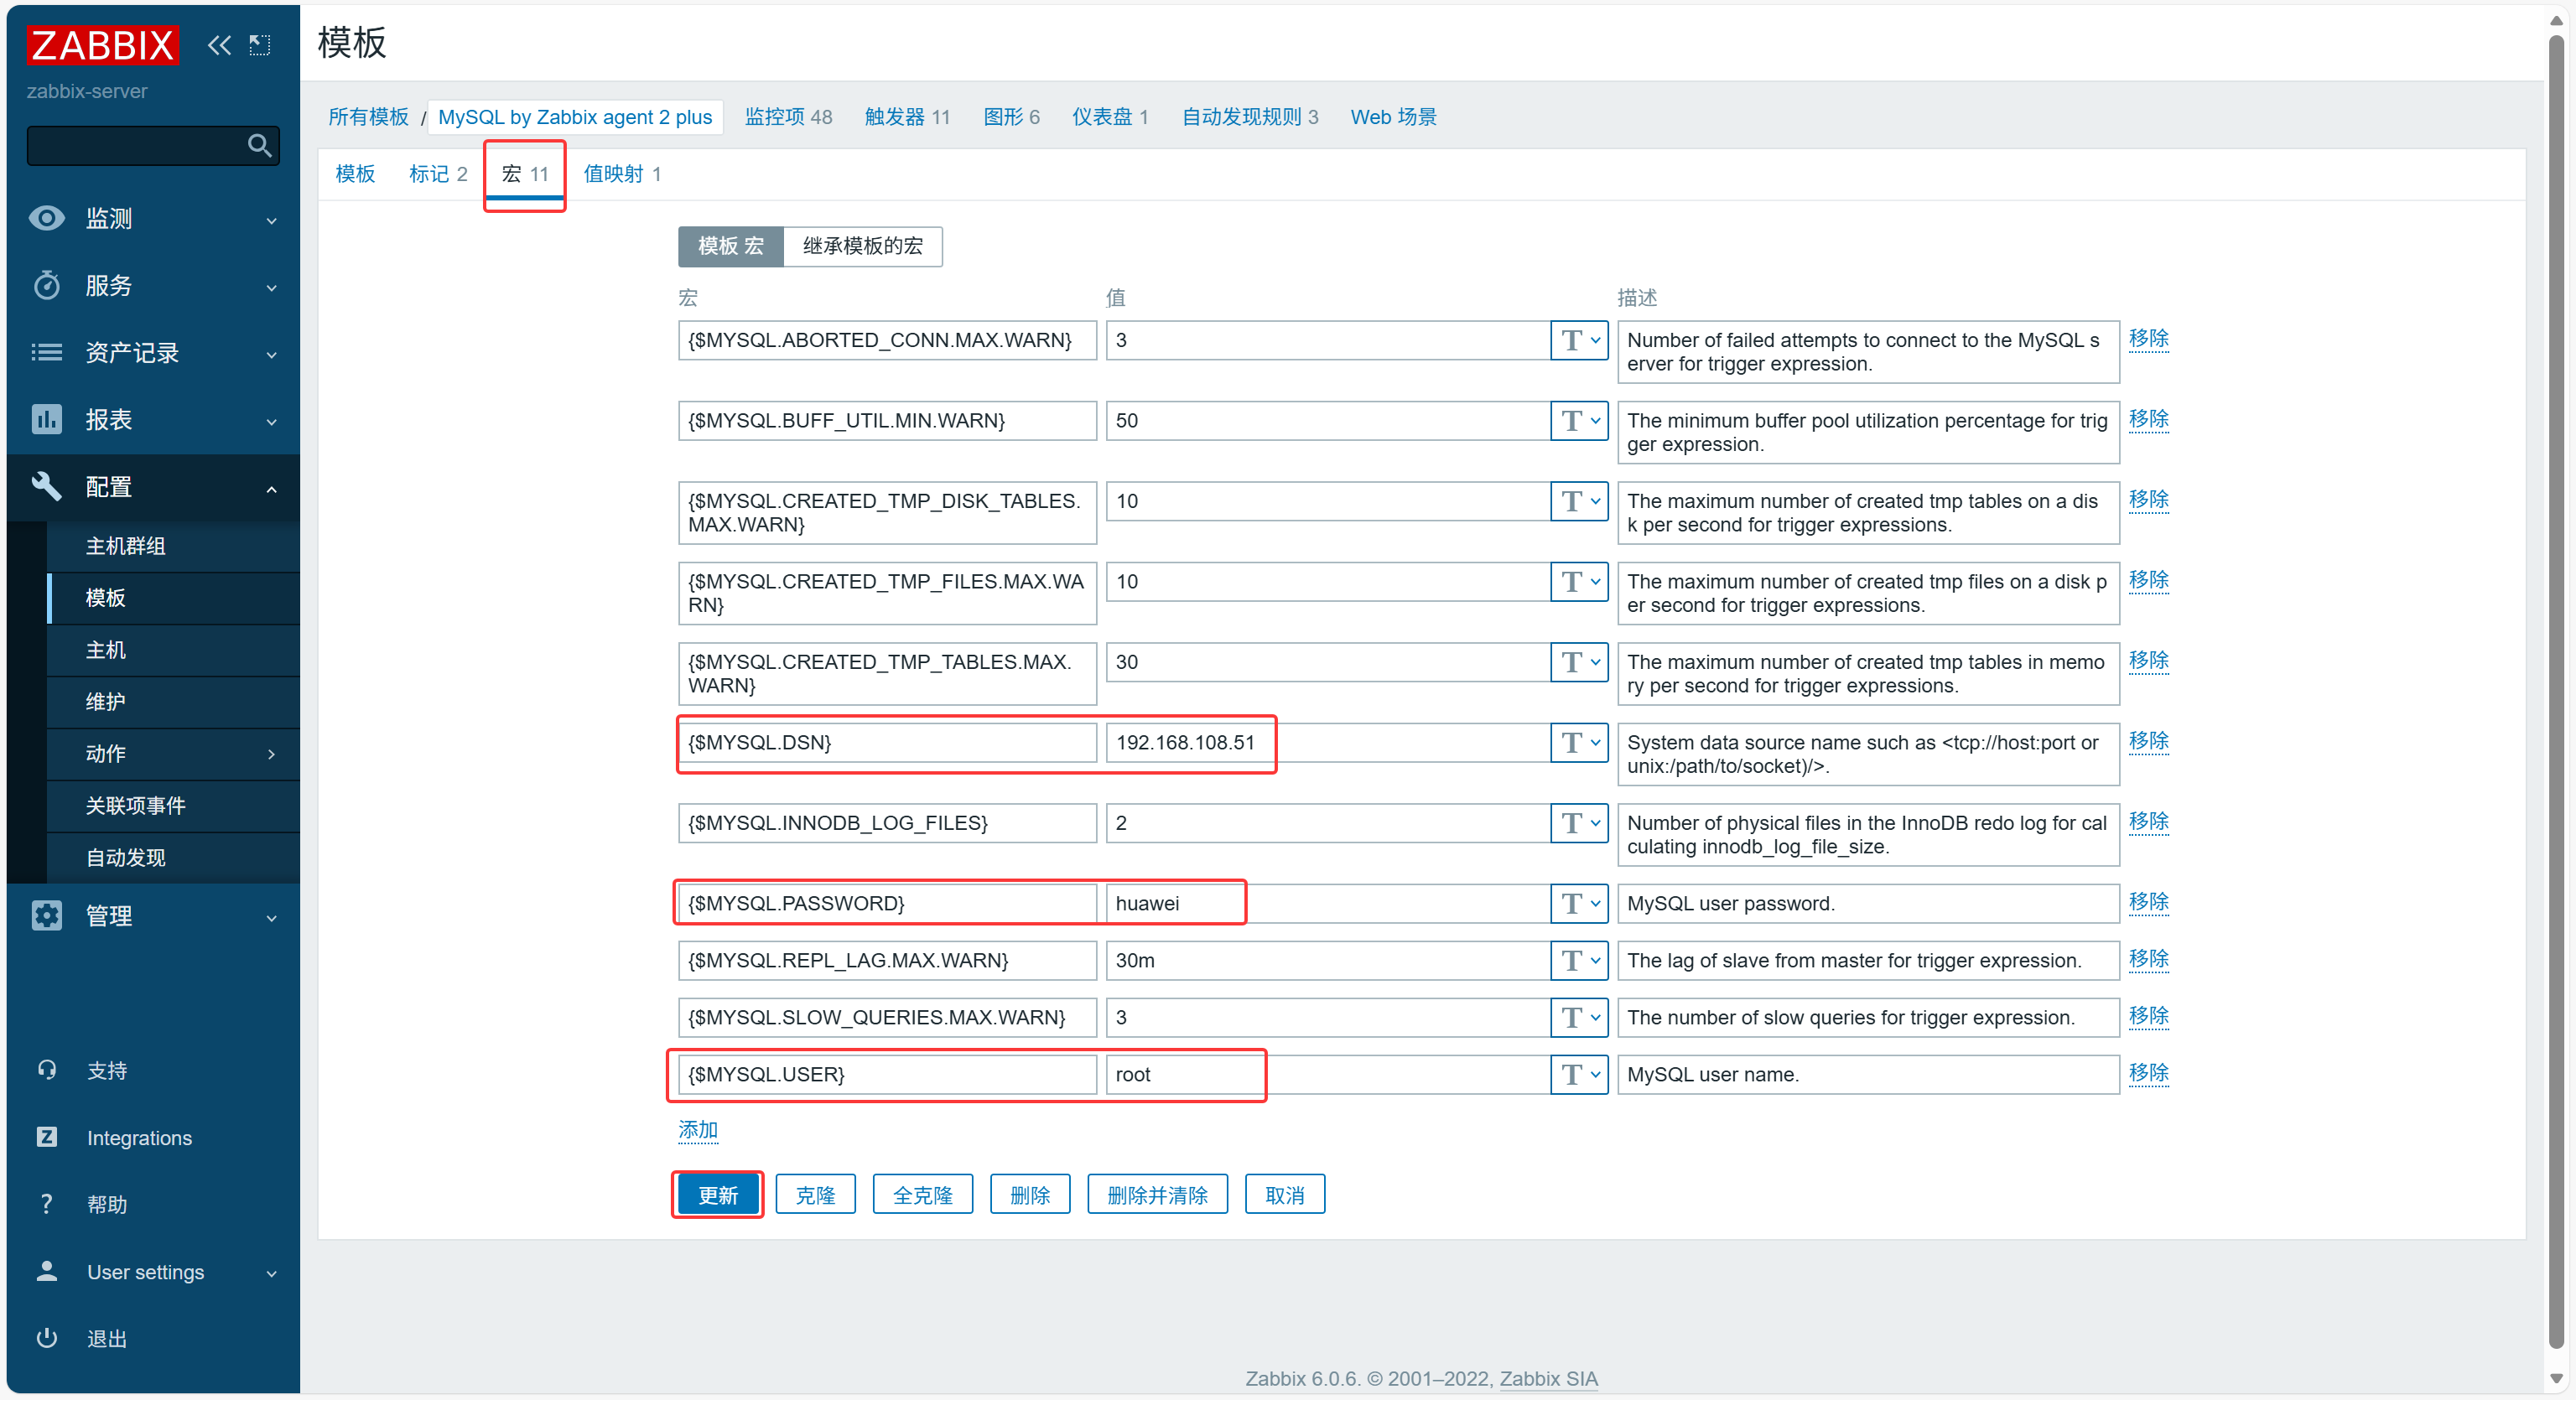The width and height of the screenshot is (2576, 1405).
Task: Expand 动作 submenu arrow
Action: tap(271, 754)
